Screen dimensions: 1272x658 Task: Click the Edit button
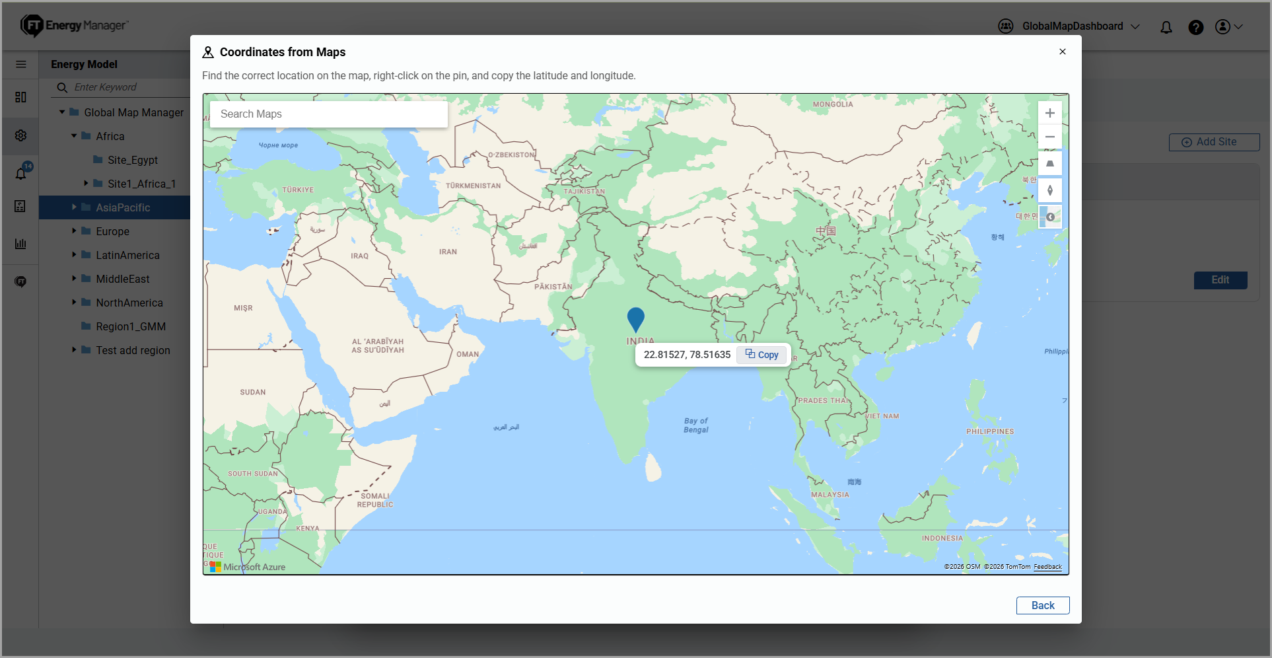click(1220, 280)
